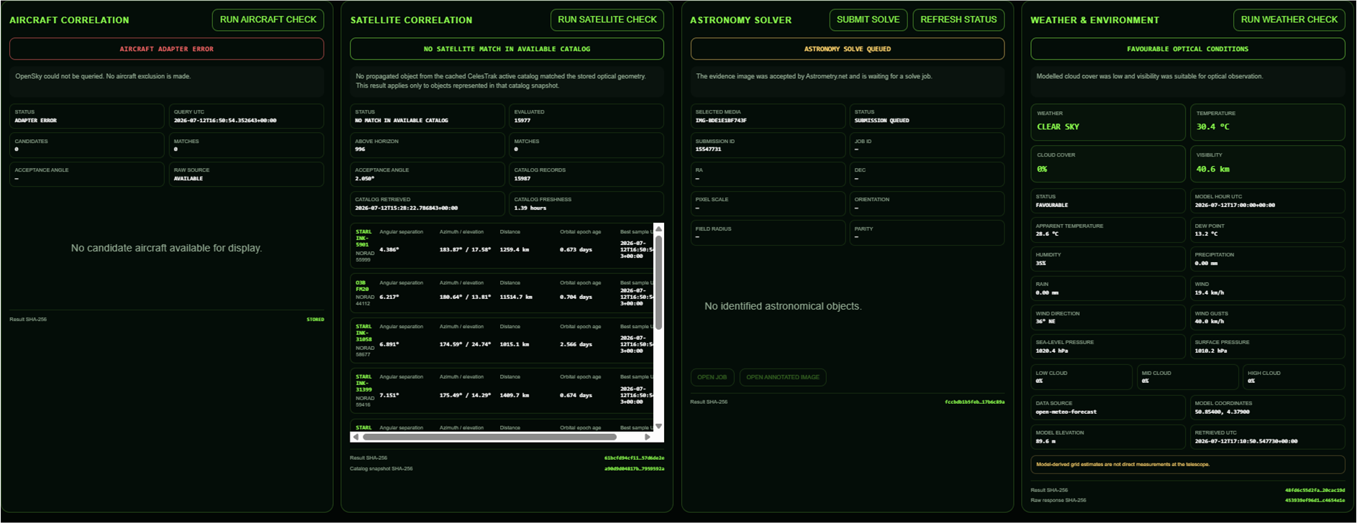1357x523 pixels.
Task: Click the vertical scrollbar thumb in satellite list
Action: click(658, 282)
